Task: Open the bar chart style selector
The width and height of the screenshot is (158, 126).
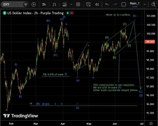Action: (54, 5)
